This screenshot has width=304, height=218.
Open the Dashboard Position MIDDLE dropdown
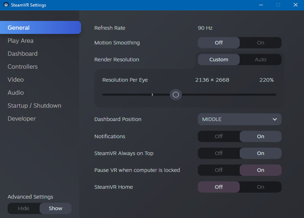click(x=240, y=119)
